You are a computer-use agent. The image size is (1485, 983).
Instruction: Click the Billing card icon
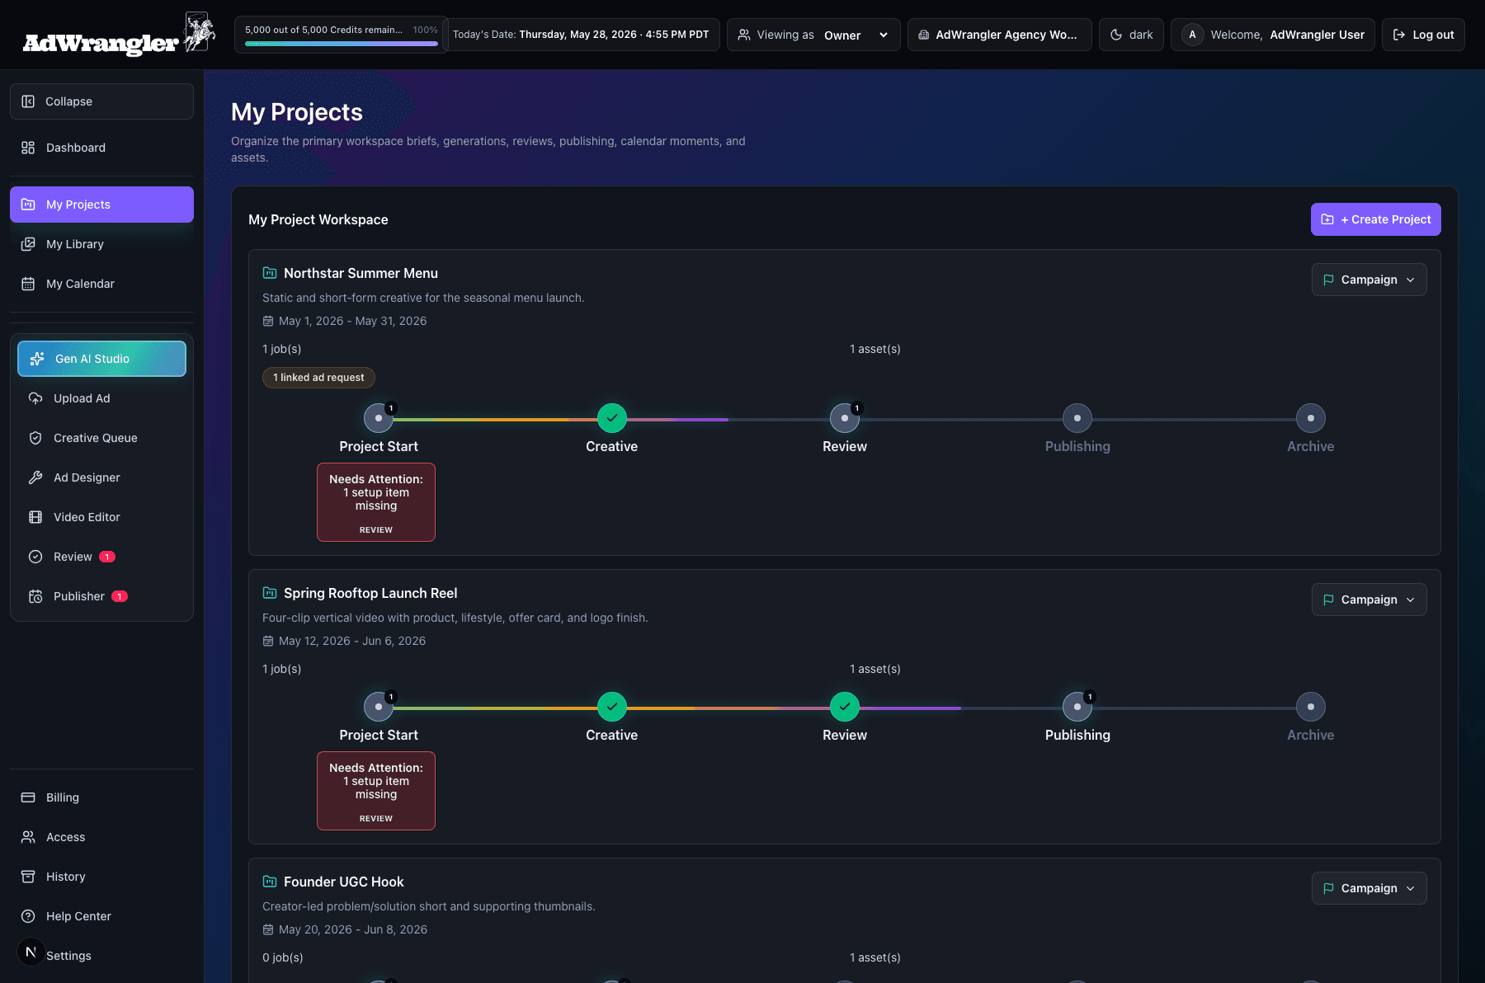pos(28,797)
